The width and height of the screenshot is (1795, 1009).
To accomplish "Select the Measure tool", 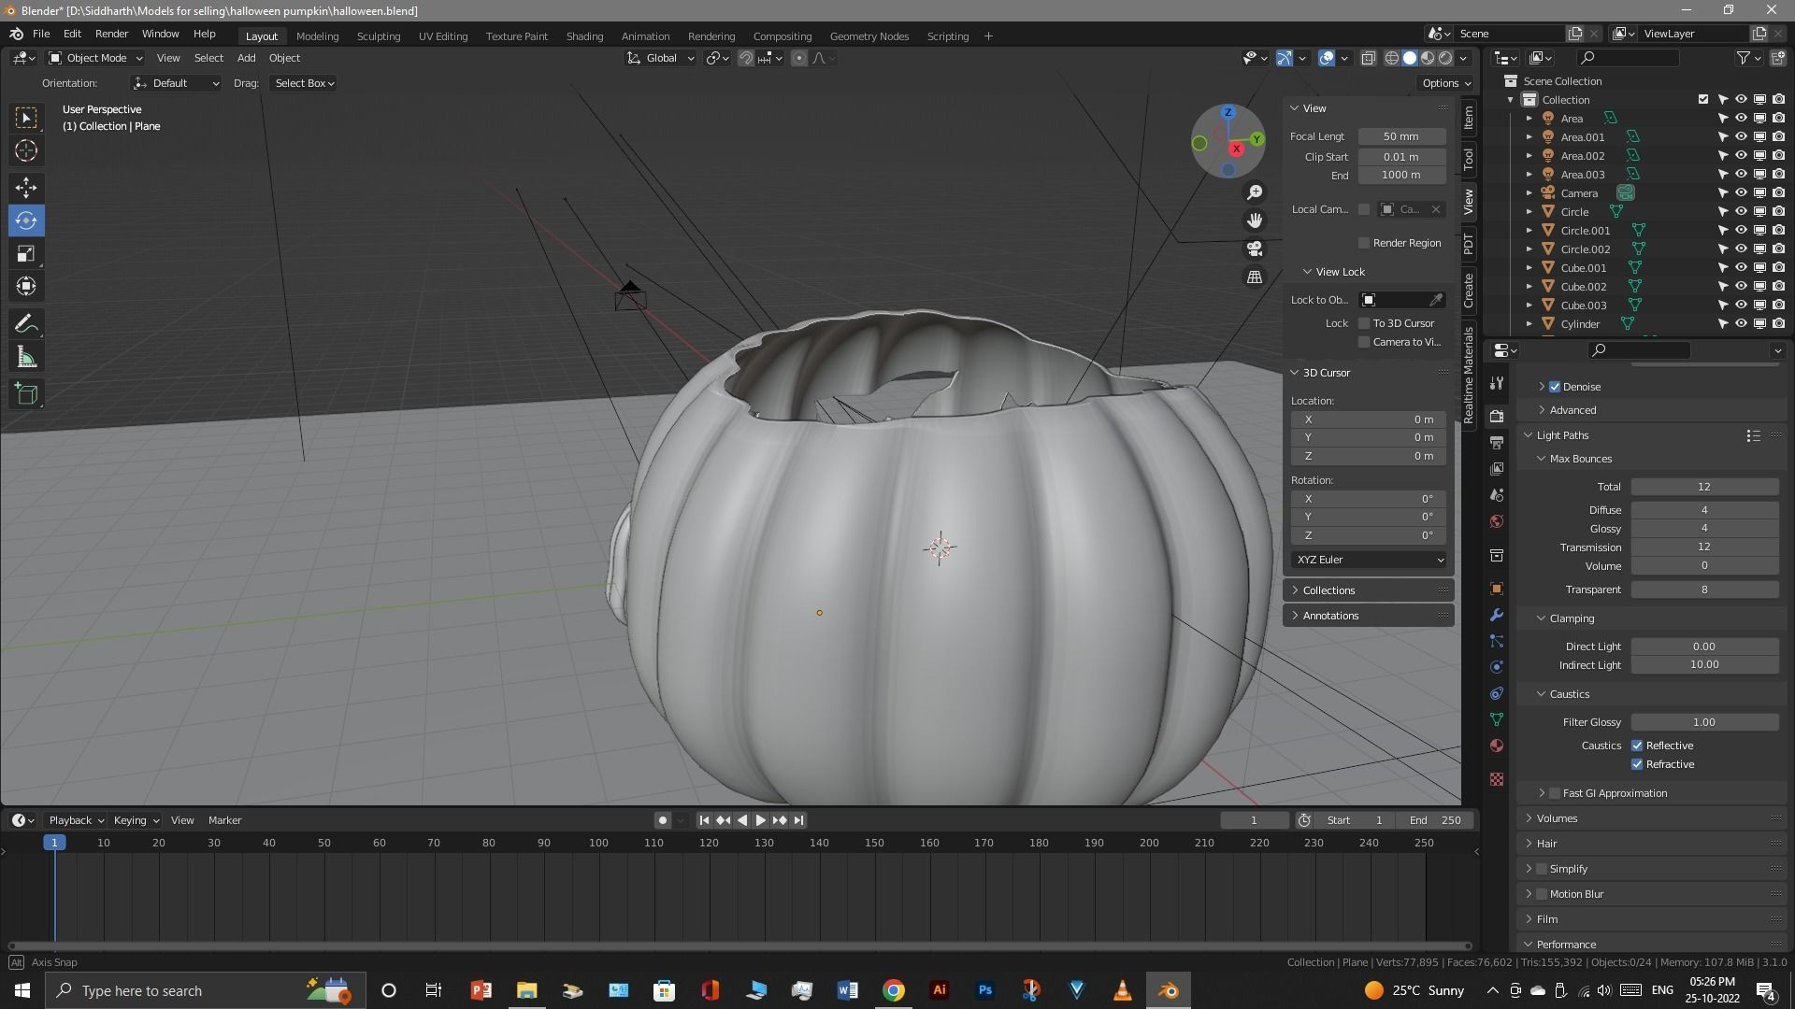I will click(x=26, y=357).
